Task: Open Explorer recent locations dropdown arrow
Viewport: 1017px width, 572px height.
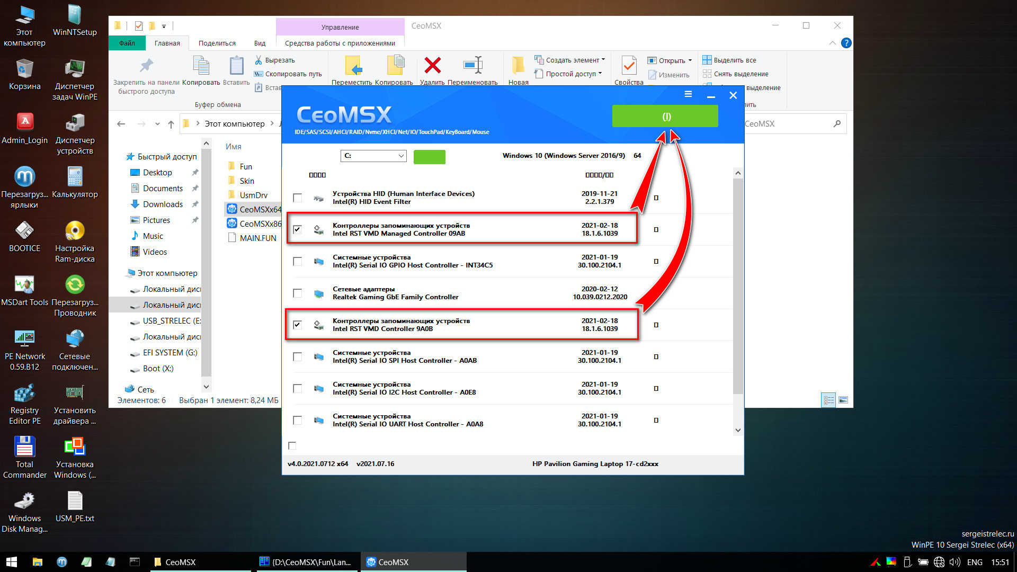Action: tap(157, 124)
